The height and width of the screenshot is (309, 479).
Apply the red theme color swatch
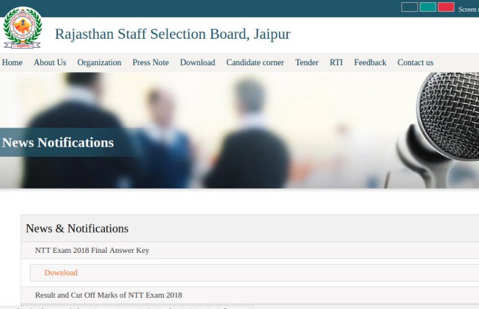pyautogui.click(x=445, y=7)
